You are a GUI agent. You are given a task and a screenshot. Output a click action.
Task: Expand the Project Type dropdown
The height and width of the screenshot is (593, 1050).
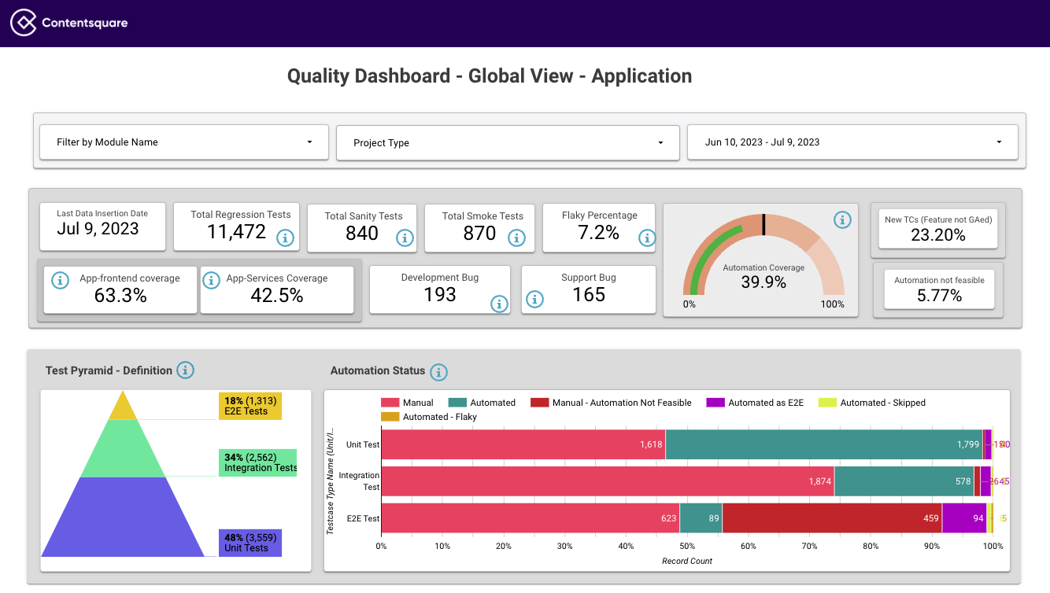pyautogui.click(x=508, y=142)
